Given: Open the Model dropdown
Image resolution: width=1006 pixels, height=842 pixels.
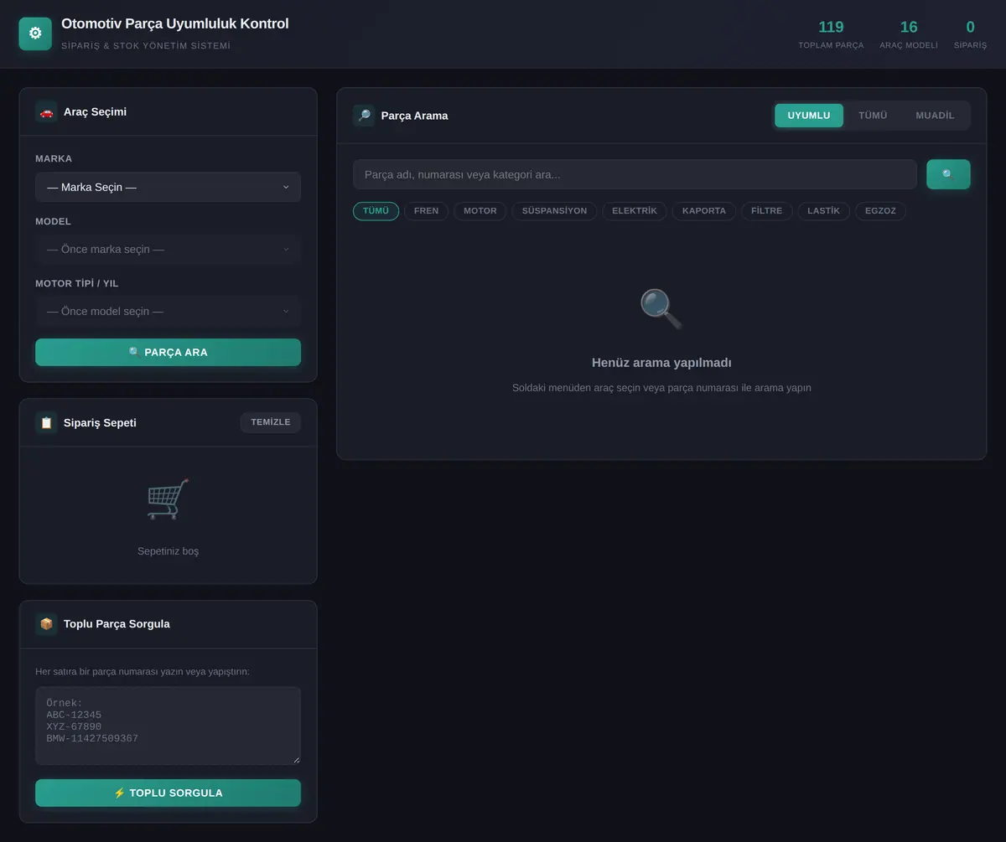Looking at the screenshot, I should tap(168, 249).
